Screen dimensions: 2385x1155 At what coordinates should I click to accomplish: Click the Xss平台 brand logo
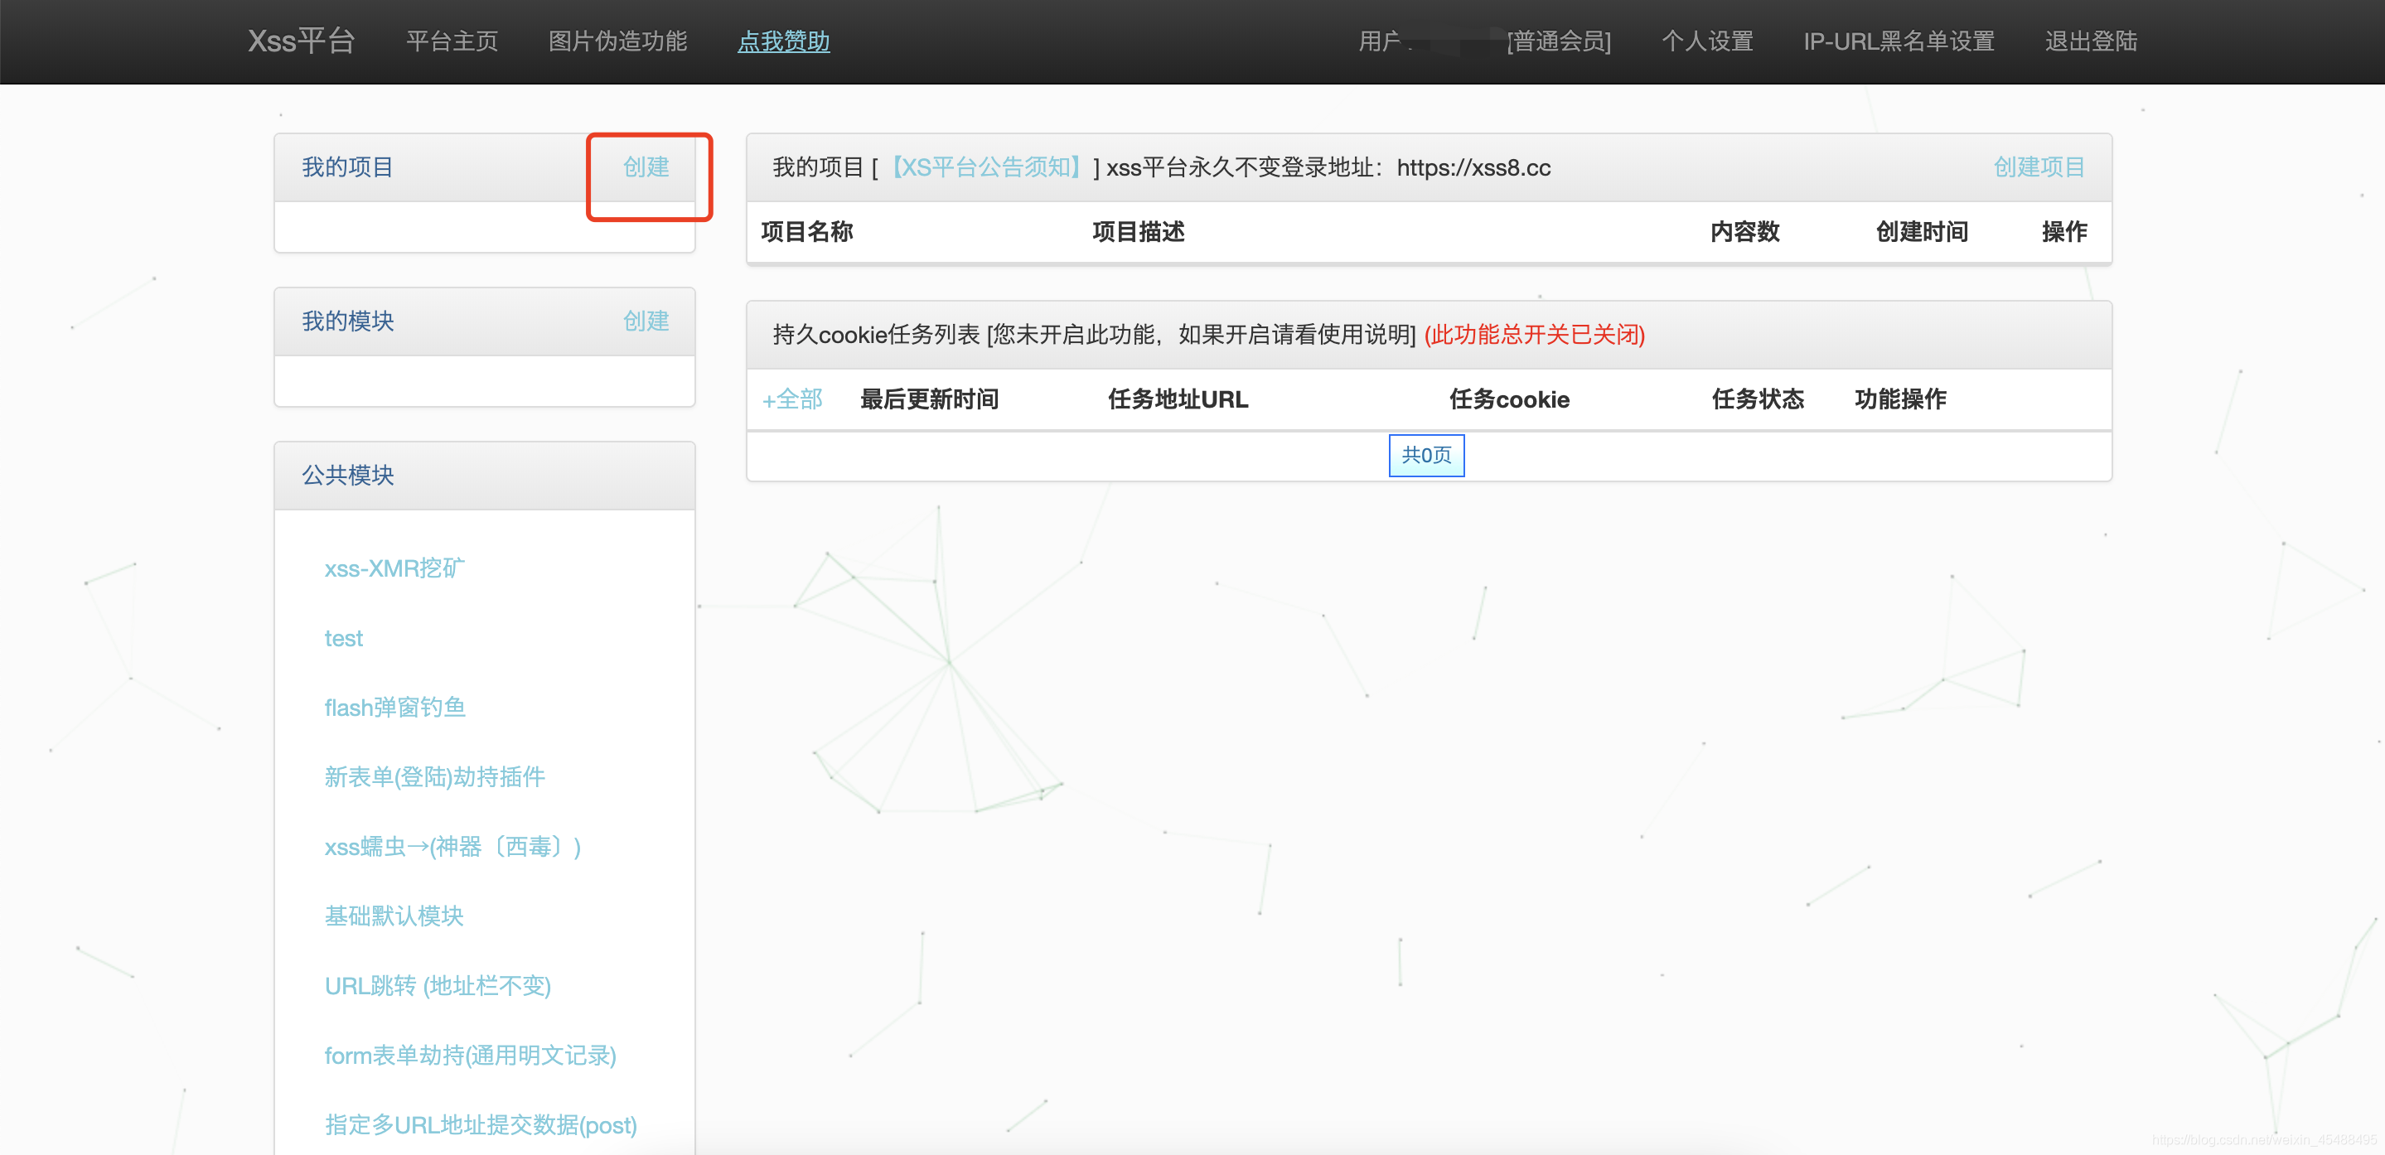301,41
